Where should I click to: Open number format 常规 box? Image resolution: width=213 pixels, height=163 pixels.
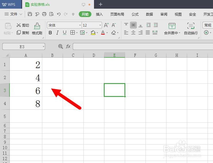[208, 25]
